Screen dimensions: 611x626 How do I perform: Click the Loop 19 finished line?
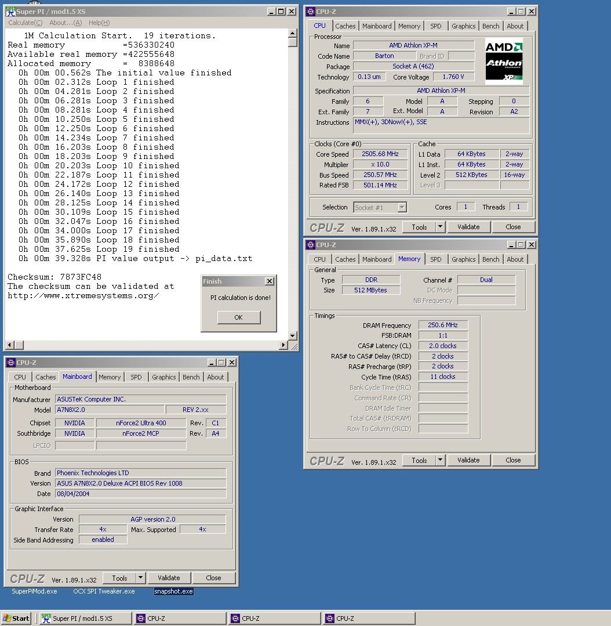pyautogui.click(x=99, y=249)
